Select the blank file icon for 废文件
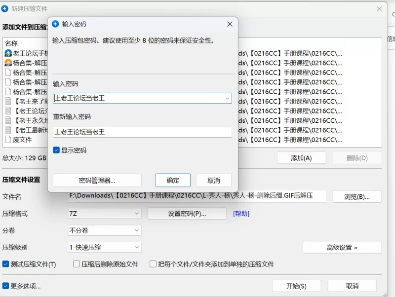The height and width of the screenshot is (297, 395). pyautogui.click(x=8, y=140)
